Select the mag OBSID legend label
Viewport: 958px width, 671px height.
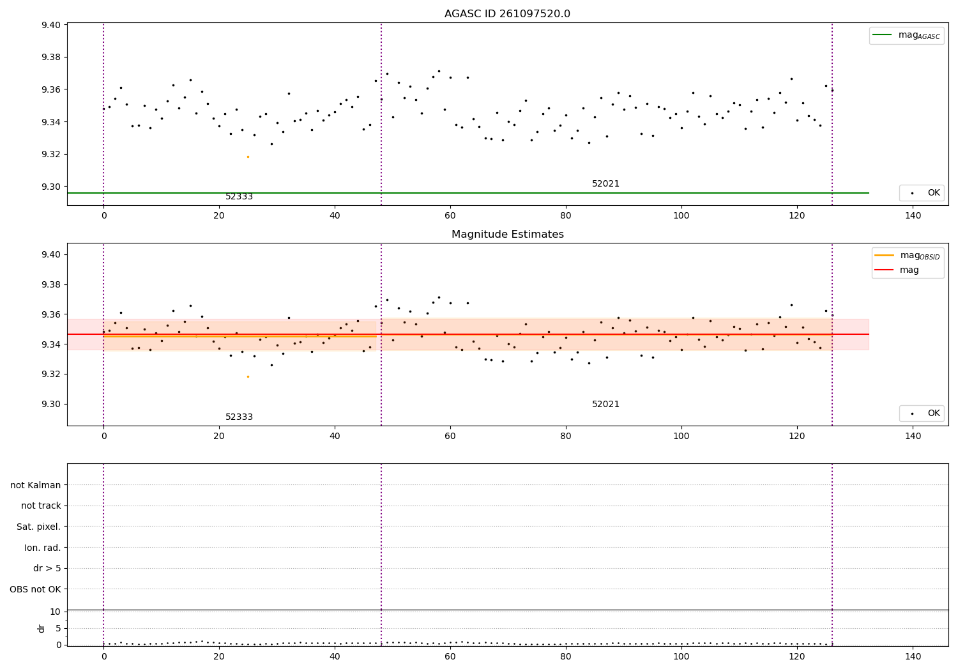click(x=920, y=256)
